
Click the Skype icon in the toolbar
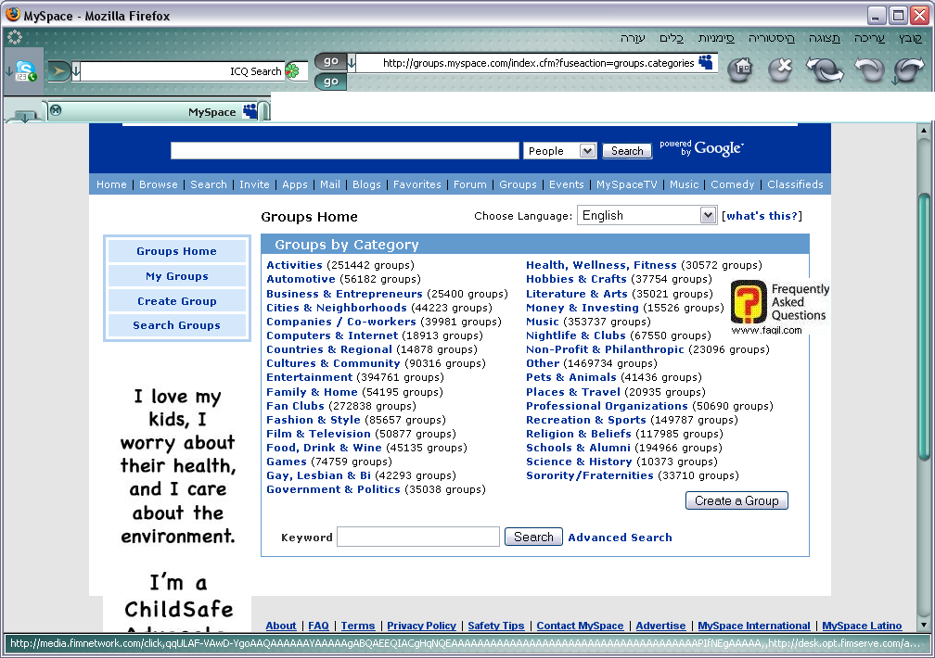click(25, 71)
